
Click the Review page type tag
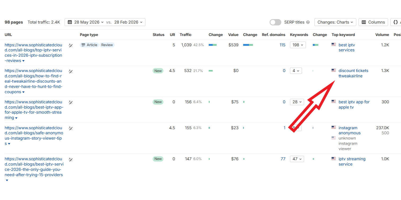tap(107, 45)
